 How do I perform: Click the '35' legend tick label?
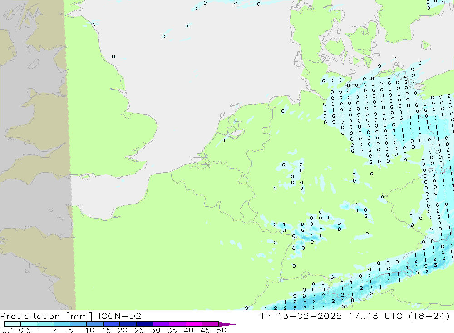tap(172, 330)
